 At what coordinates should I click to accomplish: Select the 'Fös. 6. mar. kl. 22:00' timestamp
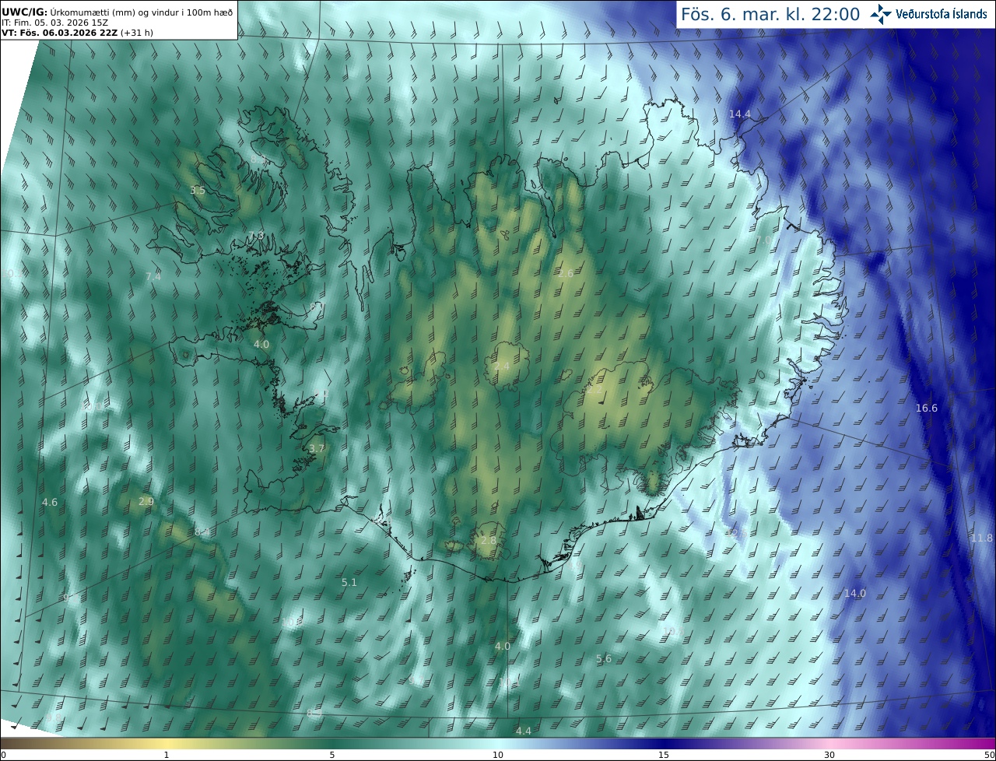(x=770, y=14)
